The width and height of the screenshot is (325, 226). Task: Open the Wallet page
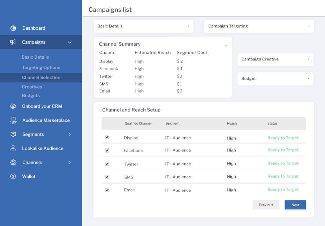tap(29, 176)
